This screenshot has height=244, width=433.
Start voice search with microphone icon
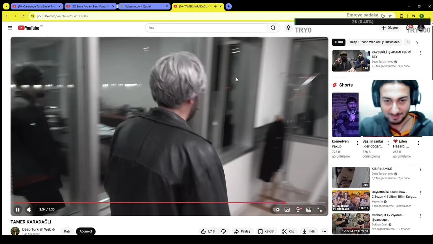[x=288, y=28]
